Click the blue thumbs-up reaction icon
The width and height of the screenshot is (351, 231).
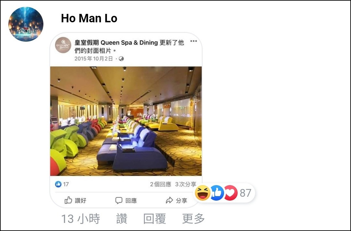click(217, 193)
